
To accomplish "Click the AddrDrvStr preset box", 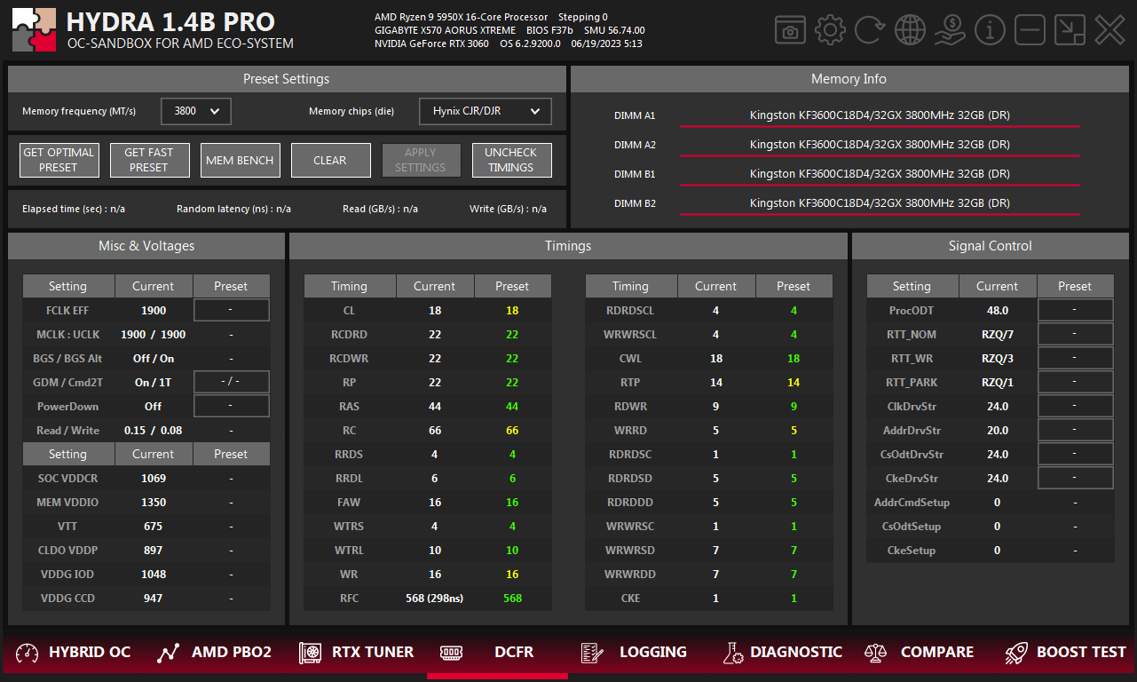I will (x=1075, y=430).
